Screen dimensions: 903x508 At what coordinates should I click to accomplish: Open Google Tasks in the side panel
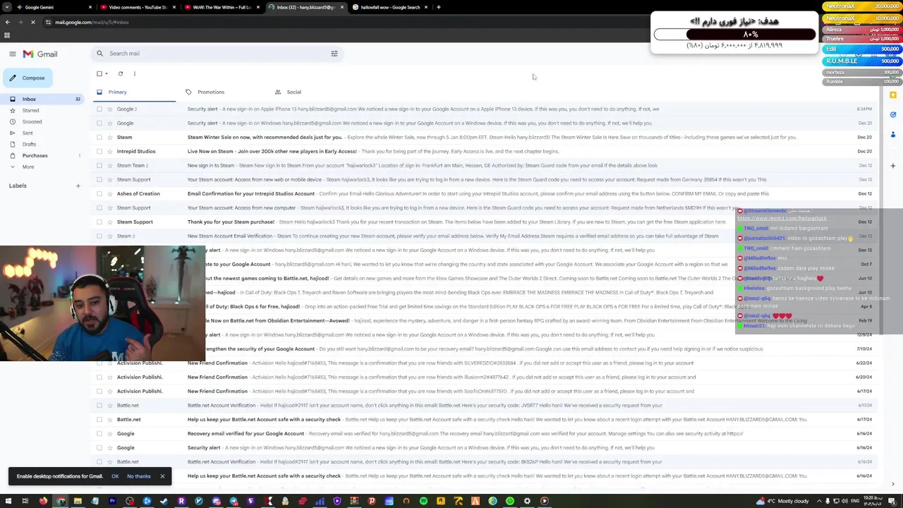[x=893, y=115]
